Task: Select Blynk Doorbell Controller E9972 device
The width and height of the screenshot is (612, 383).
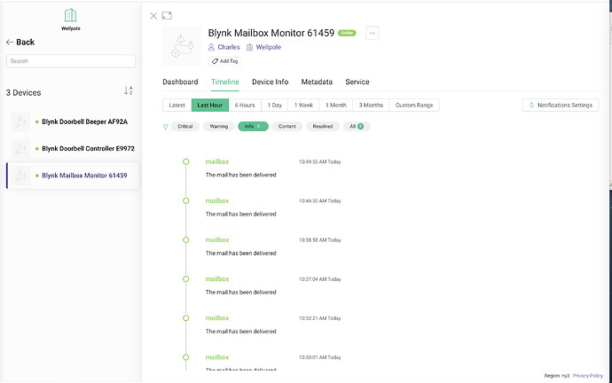Action: (x=73, y=149)
